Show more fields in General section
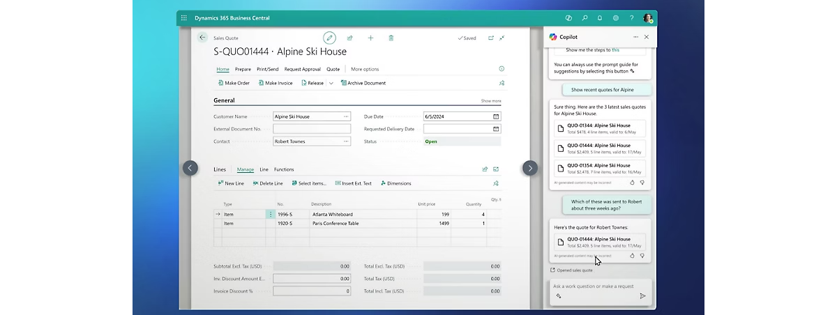This screenshot has height=315, width=837. pyautogui.click(x=491, y=101)
